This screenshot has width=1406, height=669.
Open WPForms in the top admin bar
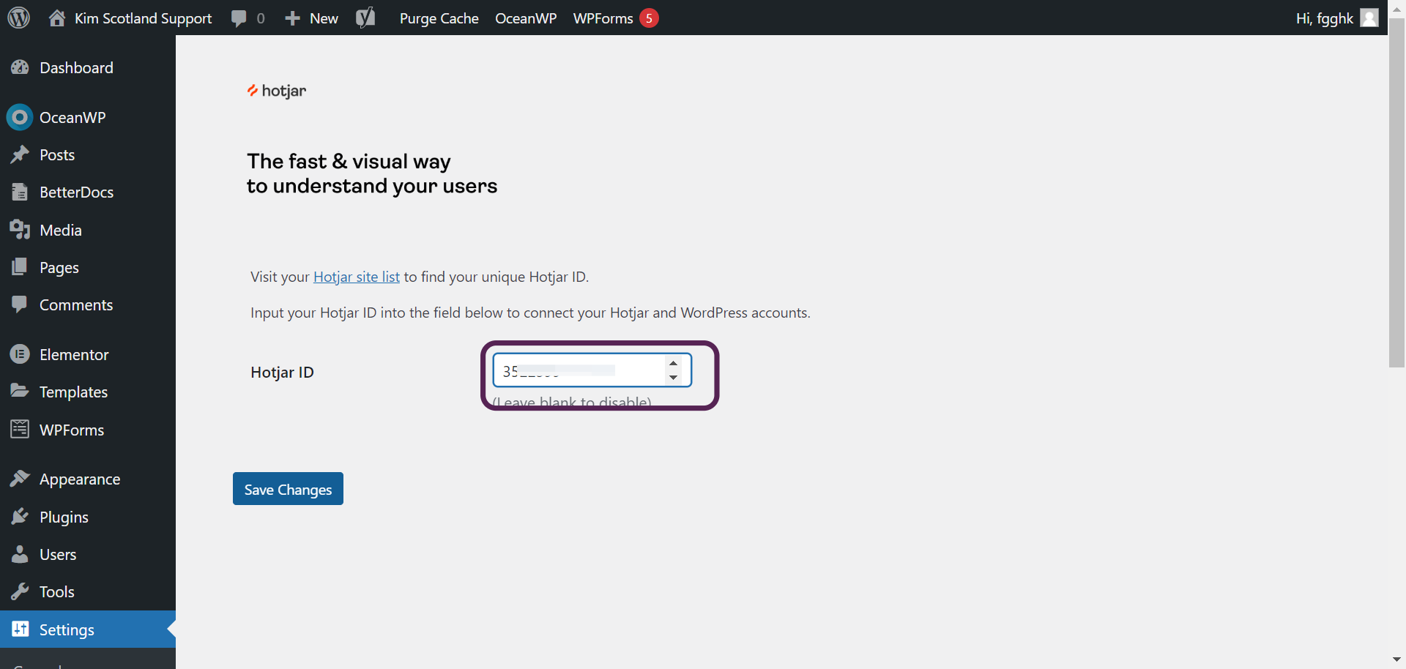[x=603, y=18]
